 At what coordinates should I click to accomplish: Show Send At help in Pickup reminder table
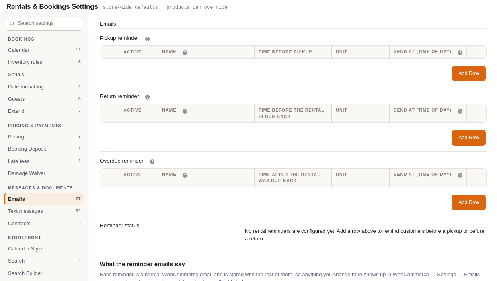click(460, 53)
